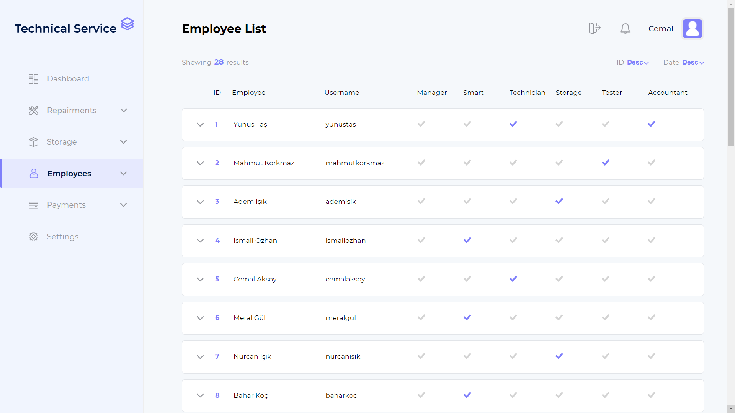Open the Repairments menu item
This screenshot has width=735, height=413.
pyautogui.click(x=73, y=111)
